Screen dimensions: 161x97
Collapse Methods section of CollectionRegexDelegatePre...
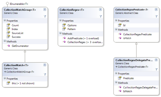coord(116,82)
